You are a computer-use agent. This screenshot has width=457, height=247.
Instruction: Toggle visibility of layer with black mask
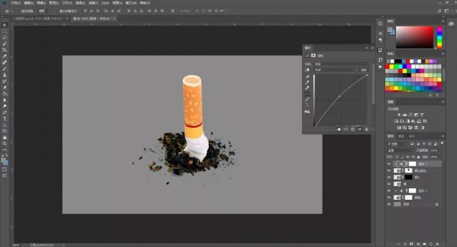389,177
